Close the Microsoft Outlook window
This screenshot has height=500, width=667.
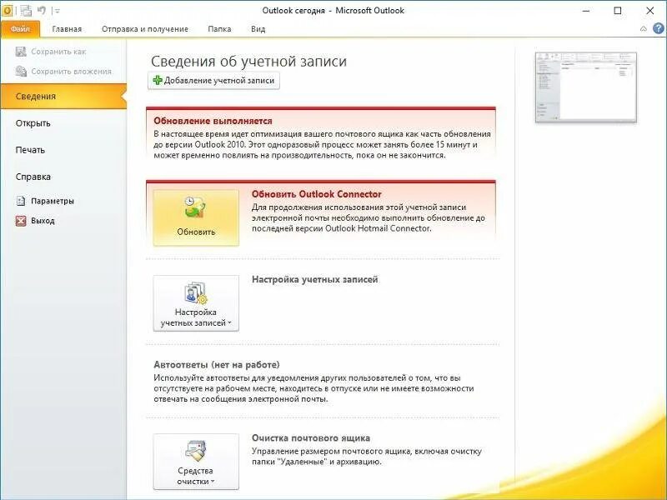click(650, 11)
